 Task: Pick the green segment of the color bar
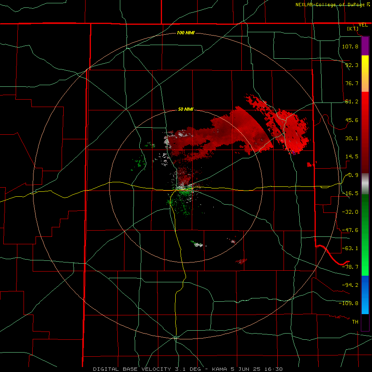(365, 235)
